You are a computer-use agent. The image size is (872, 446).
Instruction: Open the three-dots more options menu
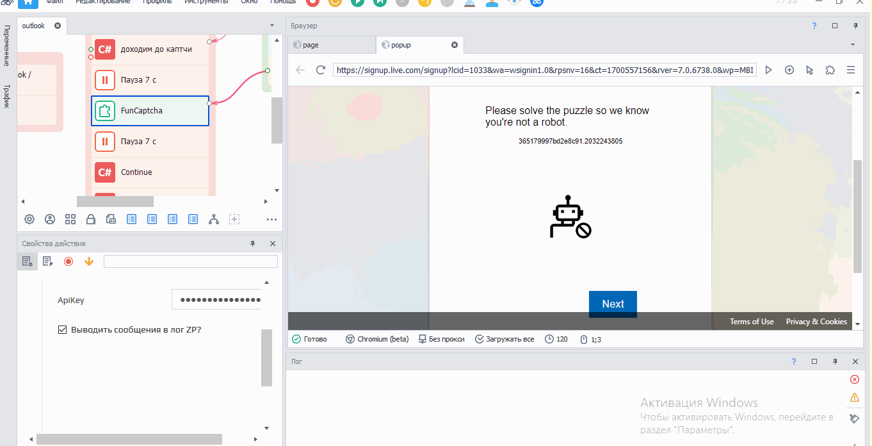point(271,219)
